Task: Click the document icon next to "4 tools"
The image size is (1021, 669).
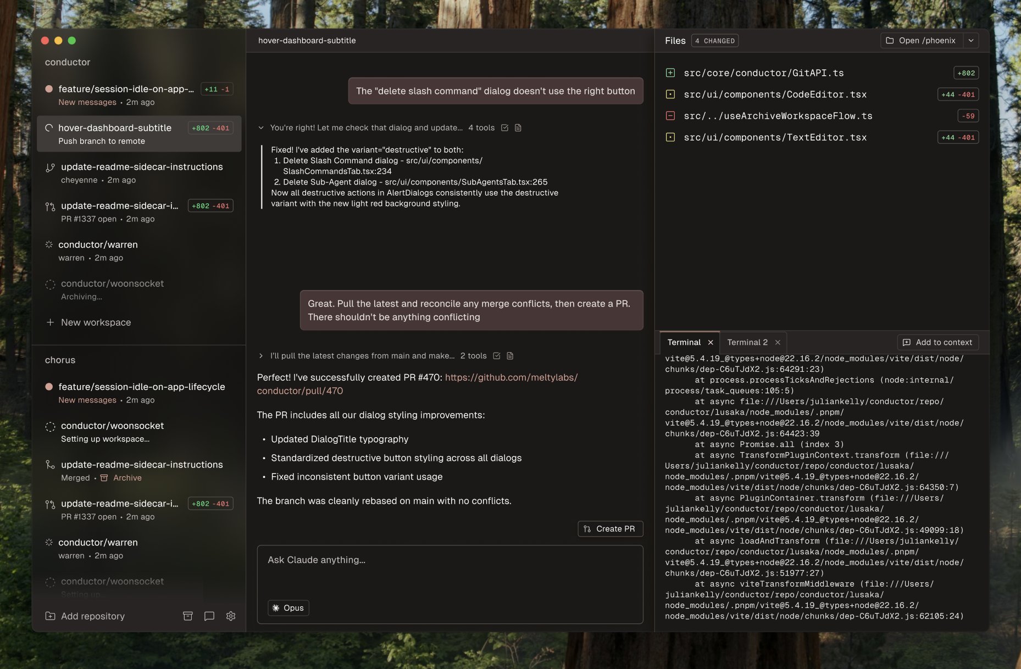Action: pos(518,128)
